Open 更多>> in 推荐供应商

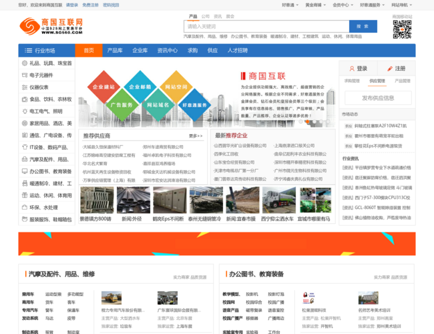[196, 136]
